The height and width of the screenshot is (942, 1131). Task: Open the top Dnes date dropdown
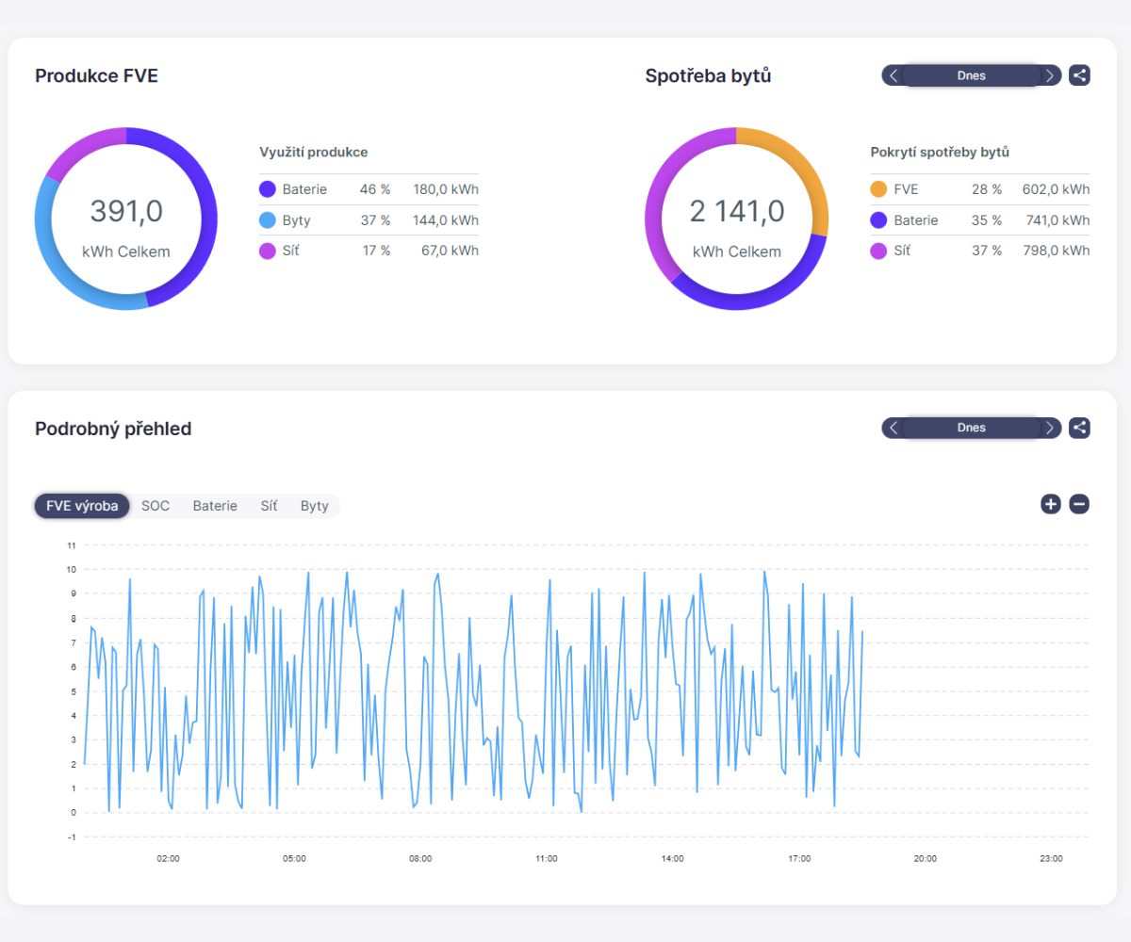(971, 75)
